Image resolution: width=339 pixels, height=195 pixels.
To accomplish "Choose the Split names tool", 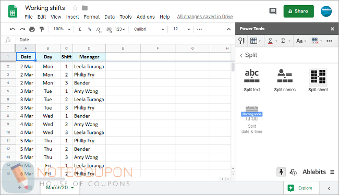I will point(285,80).
